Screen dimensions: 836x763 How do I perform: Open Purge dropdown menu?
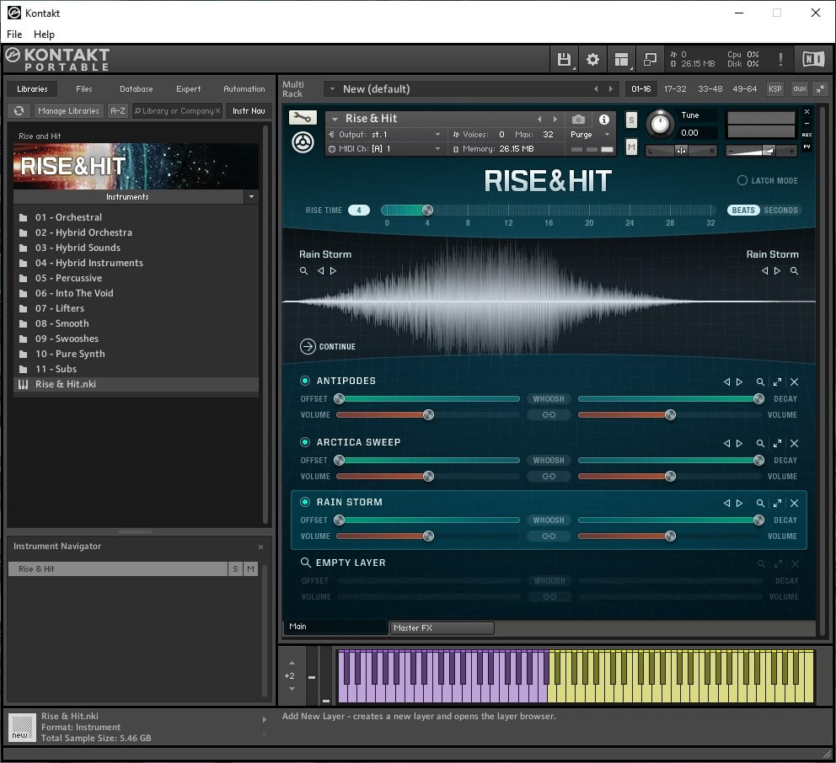coord(607,134)
